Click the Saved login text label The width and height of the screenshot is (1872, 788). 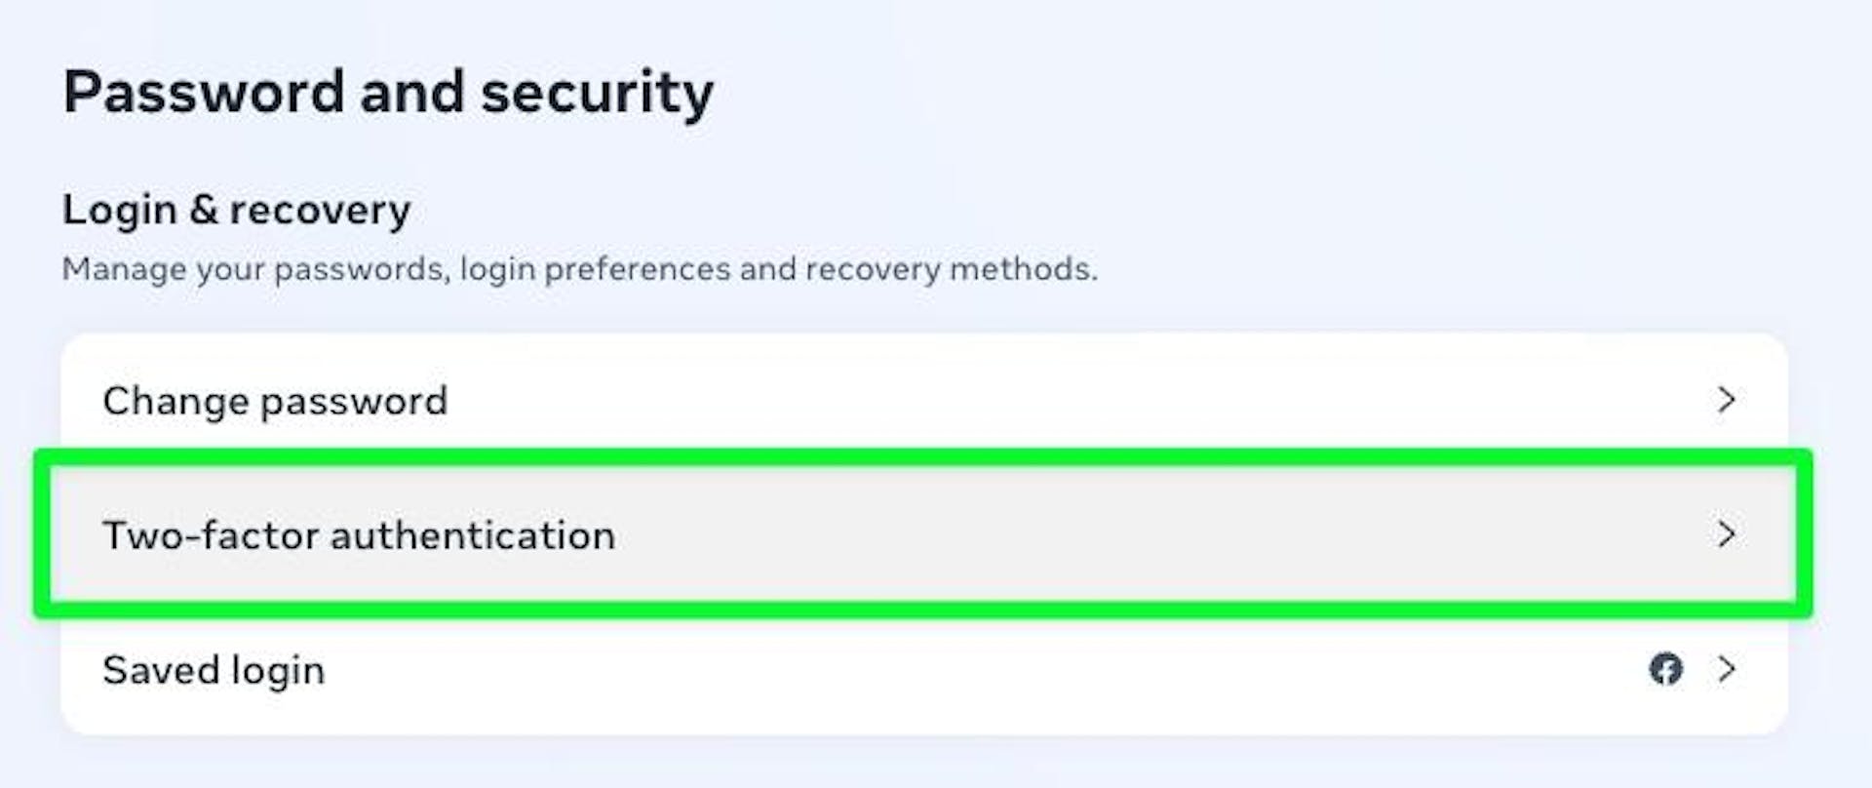[x=214, y=671]
